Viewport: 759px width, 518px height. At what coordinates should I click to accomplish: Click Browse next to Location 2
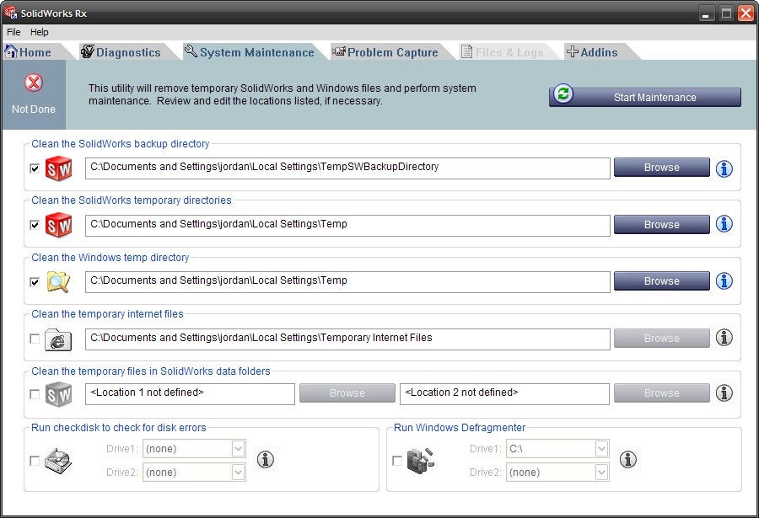point(662,393)
